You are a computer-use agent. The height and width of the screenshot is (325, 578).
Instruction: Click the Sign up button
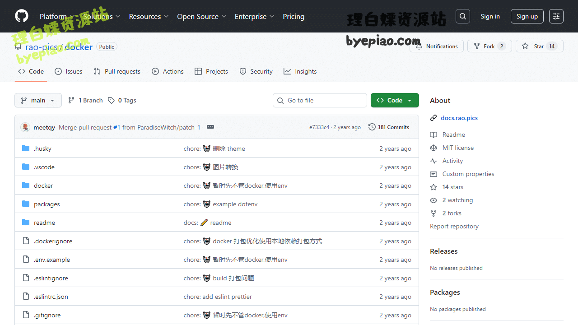tap(527, 16)
